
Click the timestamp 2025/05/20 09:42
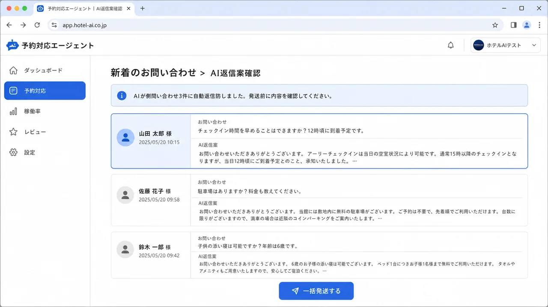159,256
